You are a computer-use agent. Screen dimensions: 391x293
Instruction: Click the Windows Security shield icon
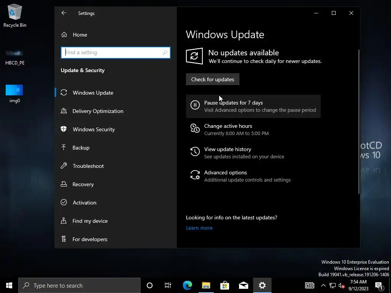pyautogui.click(x=64, y=129)
